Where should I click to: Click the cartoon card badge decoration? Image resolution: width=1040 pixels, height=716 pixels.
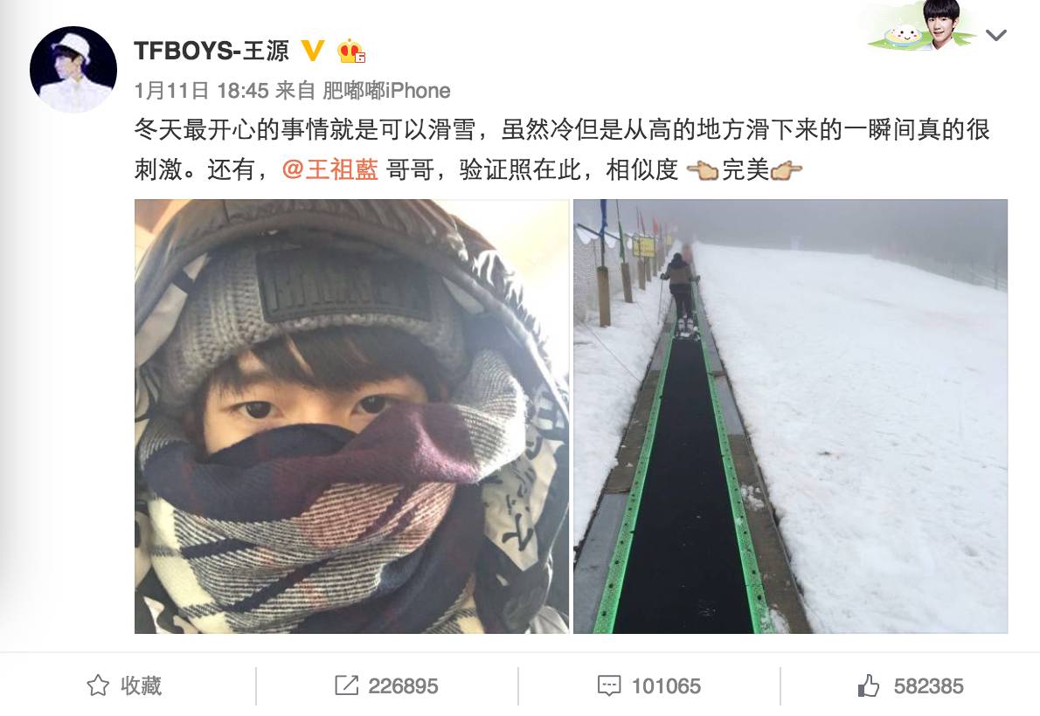[923, 26]
